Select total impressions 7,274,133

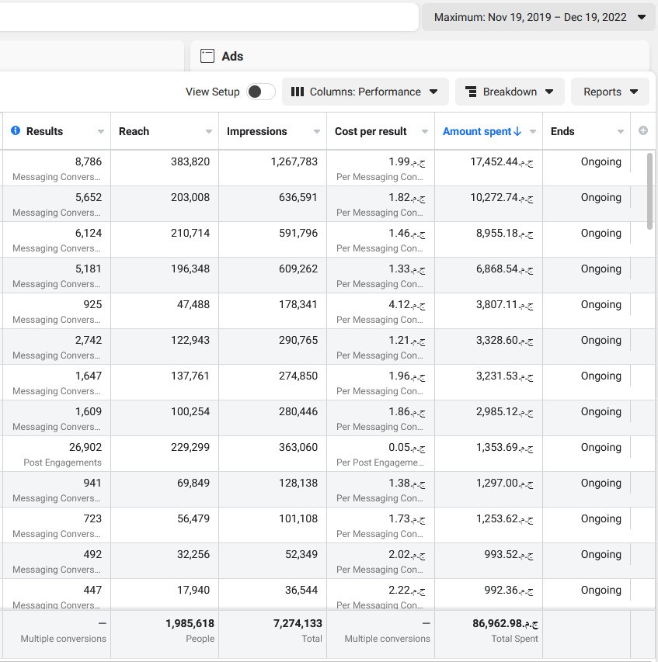click(298, 623)
